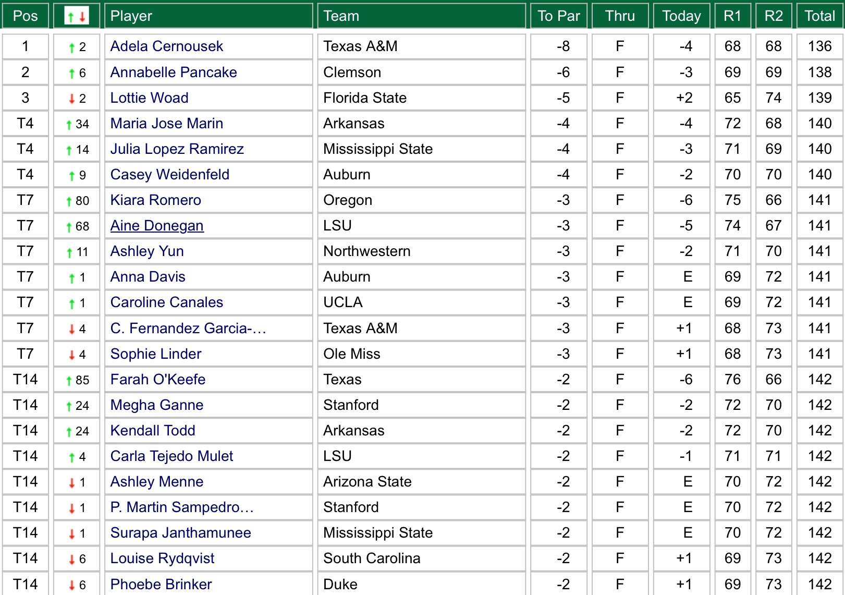This screenshot has width=845, height=595.
Task: Sort by the Pos column header
Action: point(25,16)
